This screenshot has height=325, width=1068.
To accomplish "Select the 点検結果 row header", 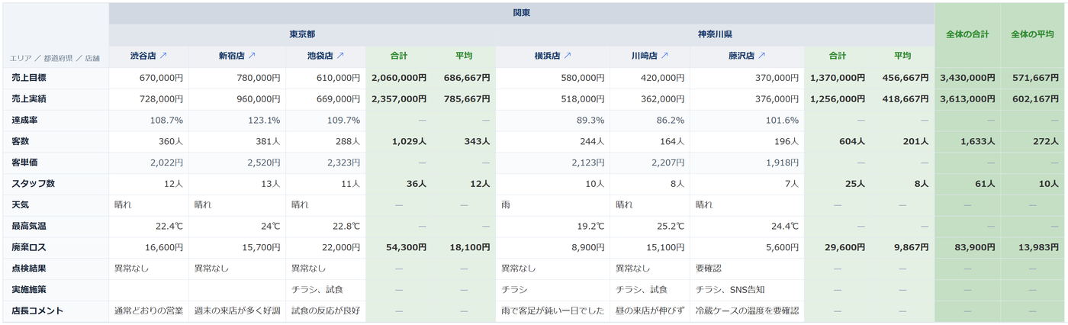I will click(x=56, y=269).
